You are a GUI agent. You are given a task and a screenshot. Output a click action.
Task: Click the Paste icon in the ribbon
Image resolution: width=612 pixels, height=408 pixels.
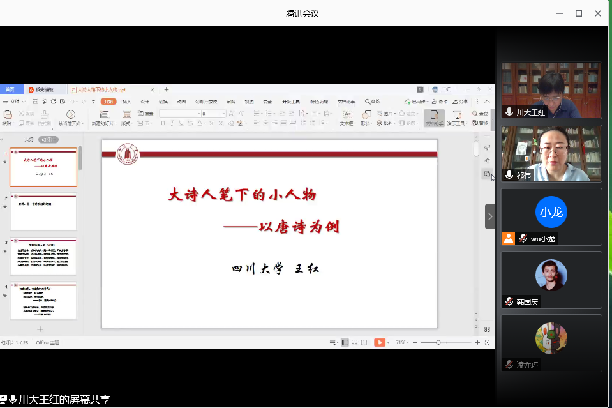(x=6, y=114)
